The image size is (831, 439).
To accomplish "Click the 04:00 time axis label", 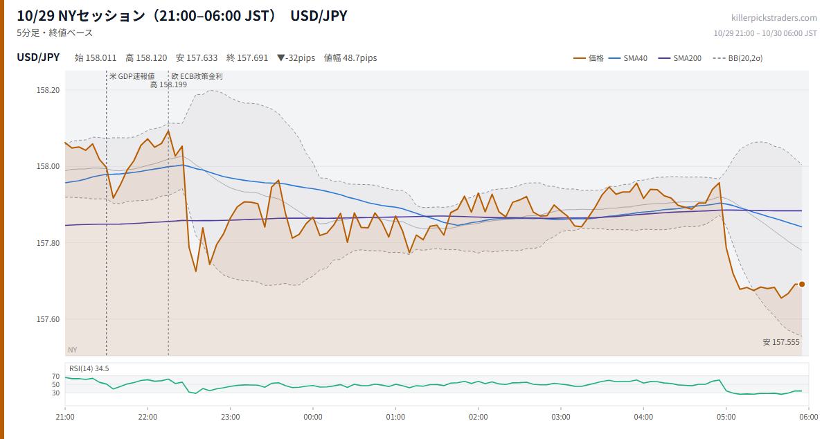I will 643,417.
